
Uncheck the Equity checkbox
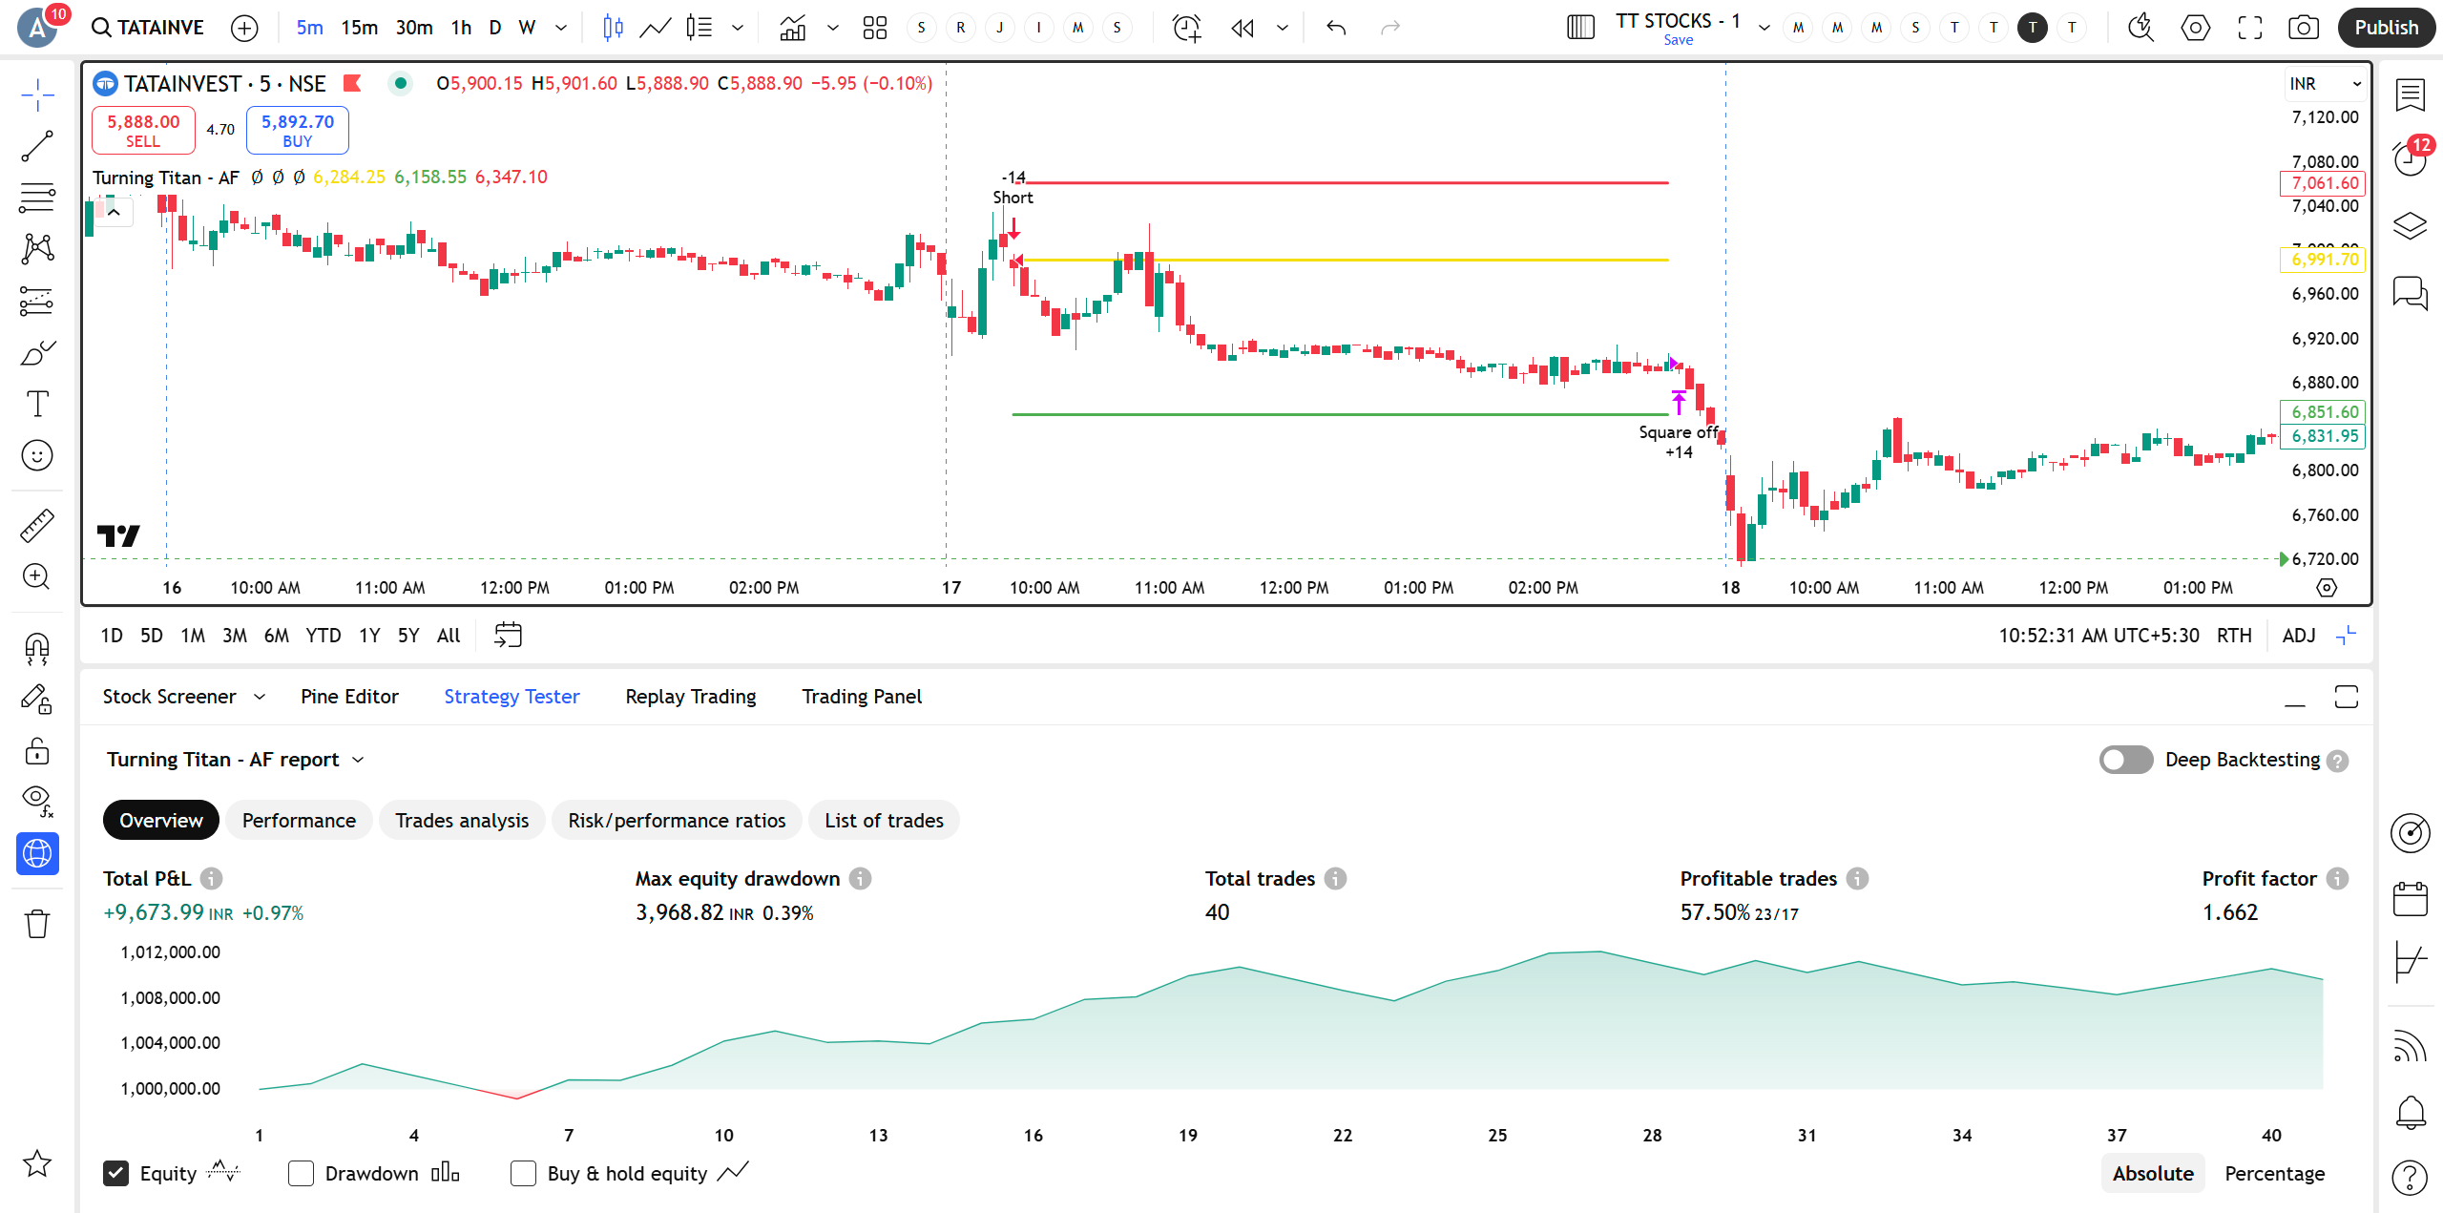(x=115, y=1173)
